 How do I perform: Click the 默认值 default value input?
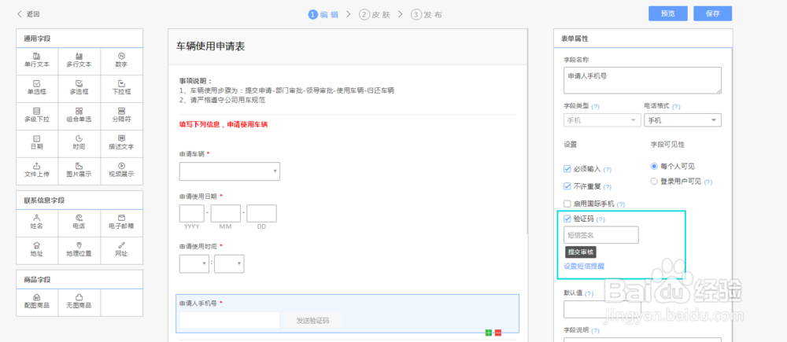(x=602, y=310)
